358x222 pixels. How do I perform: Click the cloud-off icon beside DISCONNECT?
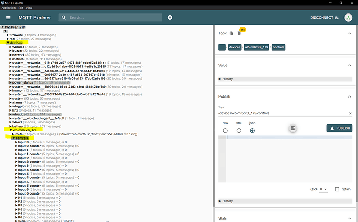(x=337, y=18)
